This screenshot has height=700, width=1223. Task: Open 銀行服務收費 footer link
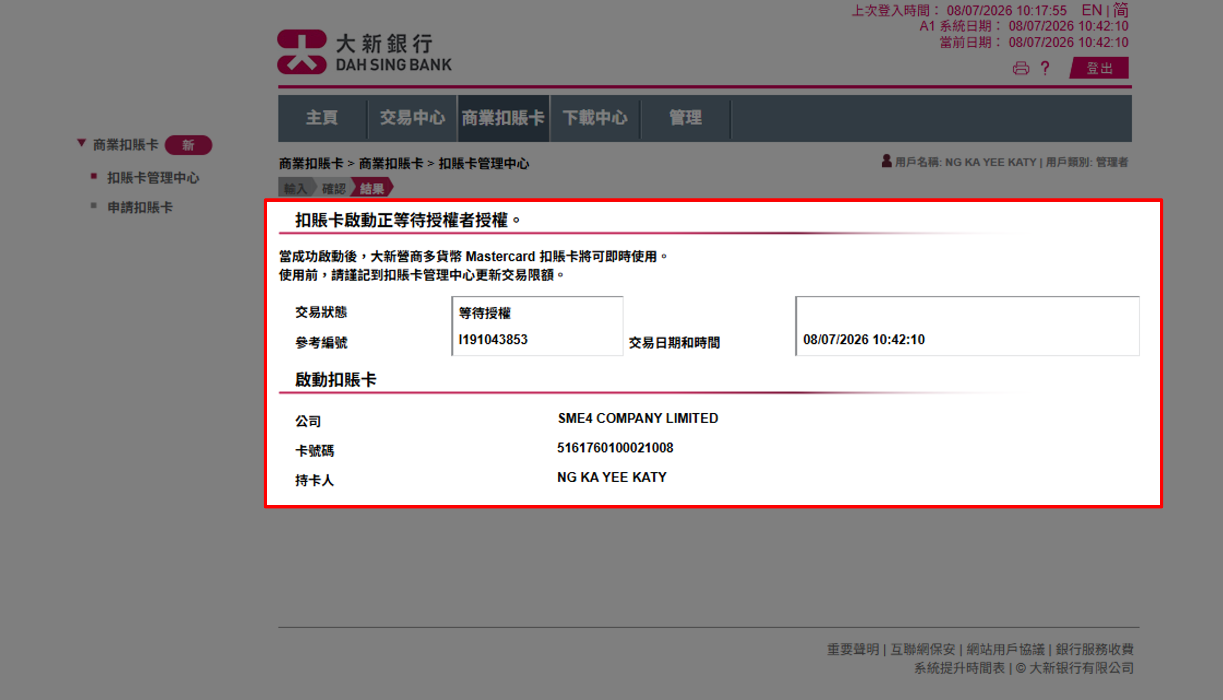point(1094,650)
